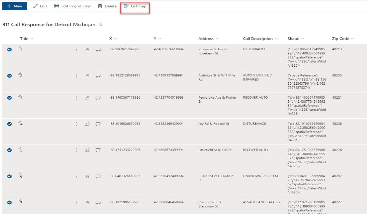This screenshot has height=214, width=367.
Task: Click ASSAULT AND BATTERY description
Action: (262, 202)
